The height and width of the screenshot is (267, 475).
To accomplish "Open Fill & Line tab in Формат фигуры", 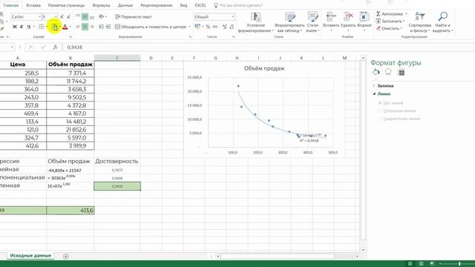I will [376, 73].
